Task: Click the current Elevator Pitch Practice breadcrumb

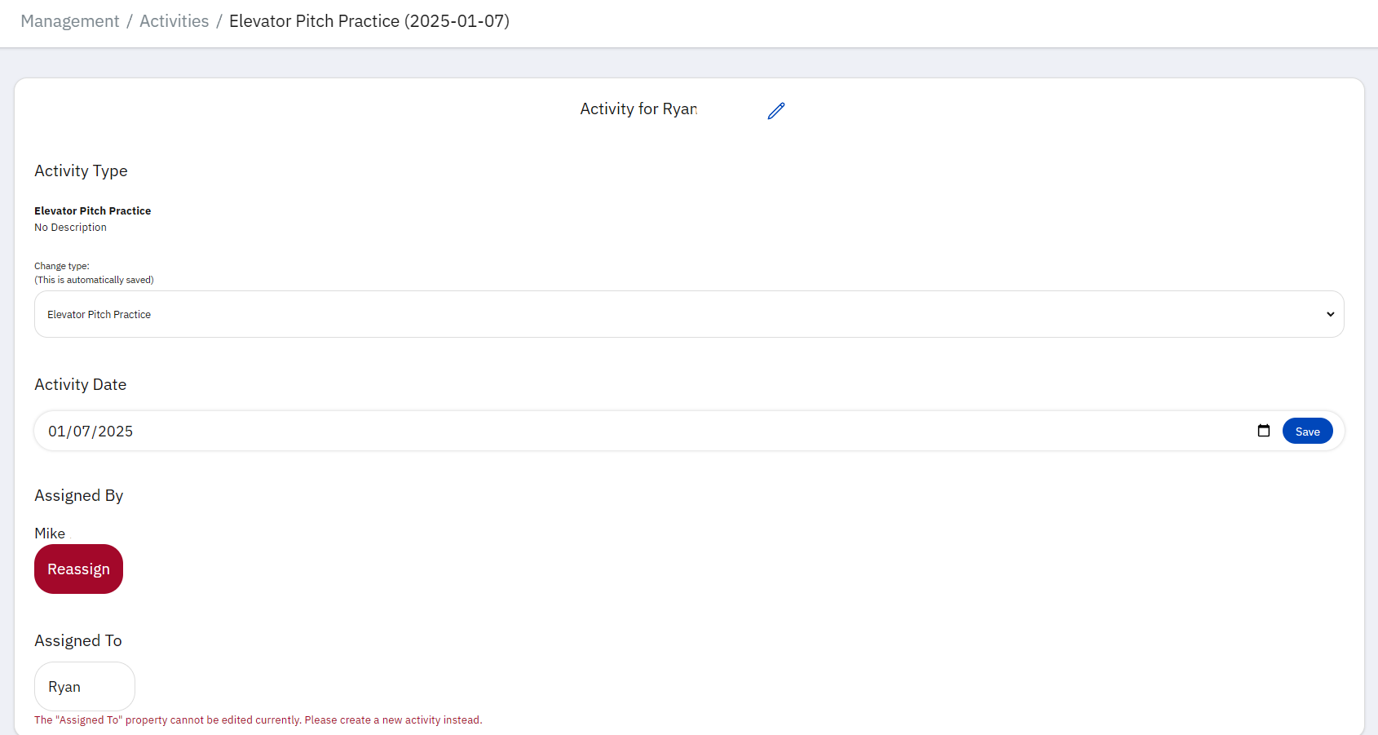Action: point(369,21)
